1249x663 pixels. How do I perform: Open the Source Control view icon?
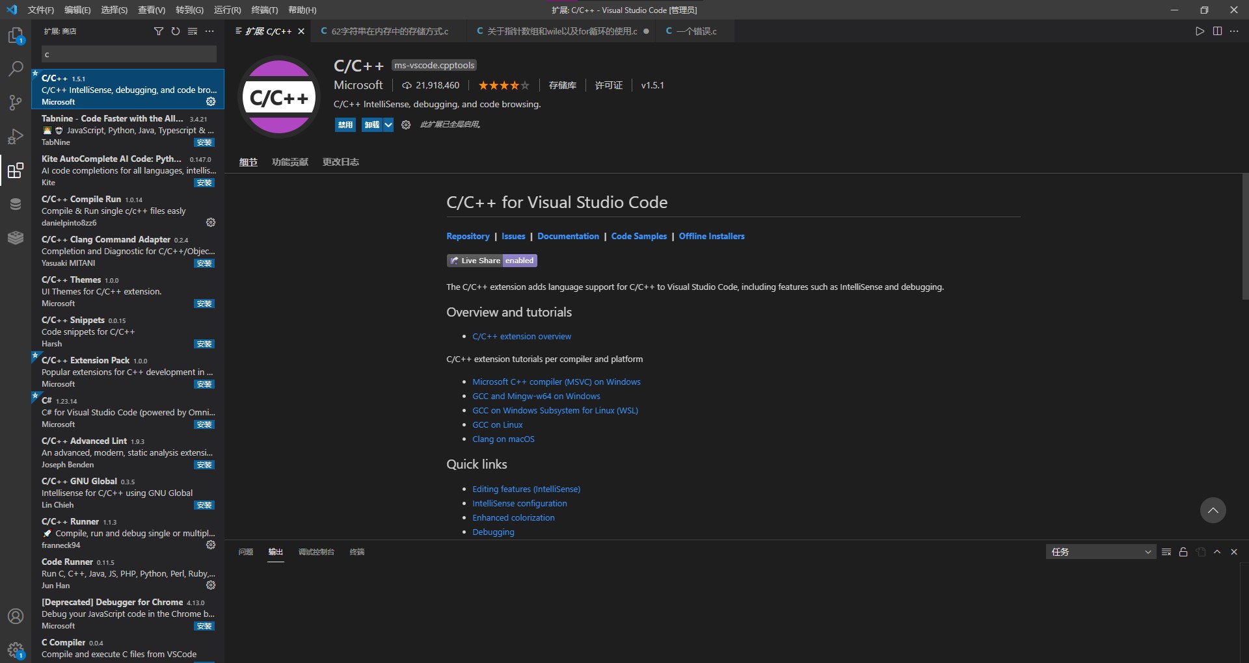(16, 102)
